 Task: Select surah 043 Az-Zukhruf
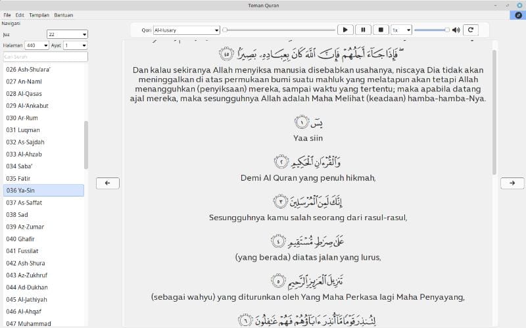[43, 275]
